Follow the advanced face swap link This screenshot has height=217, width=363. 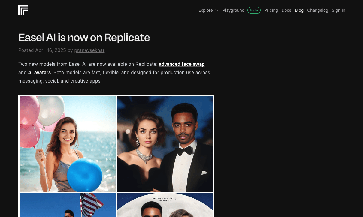coord(182,64)
